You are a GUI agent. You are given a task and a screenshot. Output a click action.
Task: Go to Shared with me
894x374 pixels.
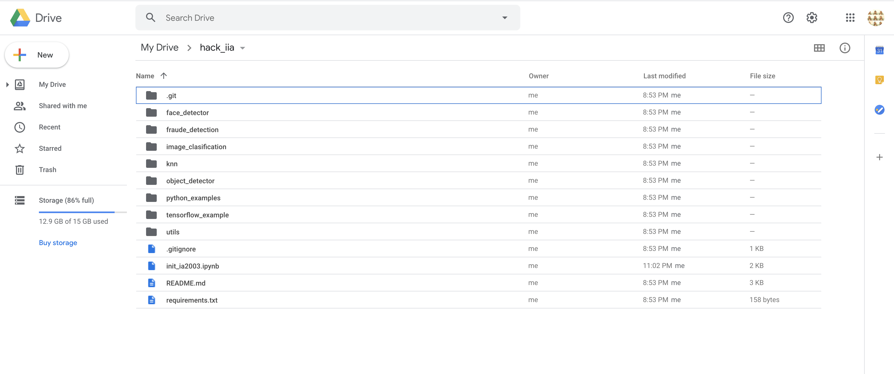(x=62, y=106)
